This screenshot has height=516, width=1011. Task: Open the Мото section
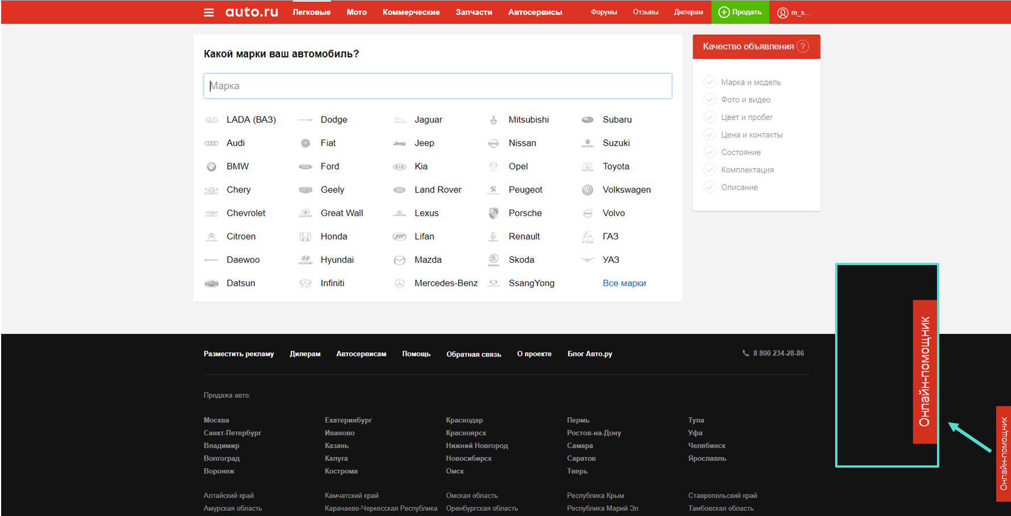pos(356,12)
